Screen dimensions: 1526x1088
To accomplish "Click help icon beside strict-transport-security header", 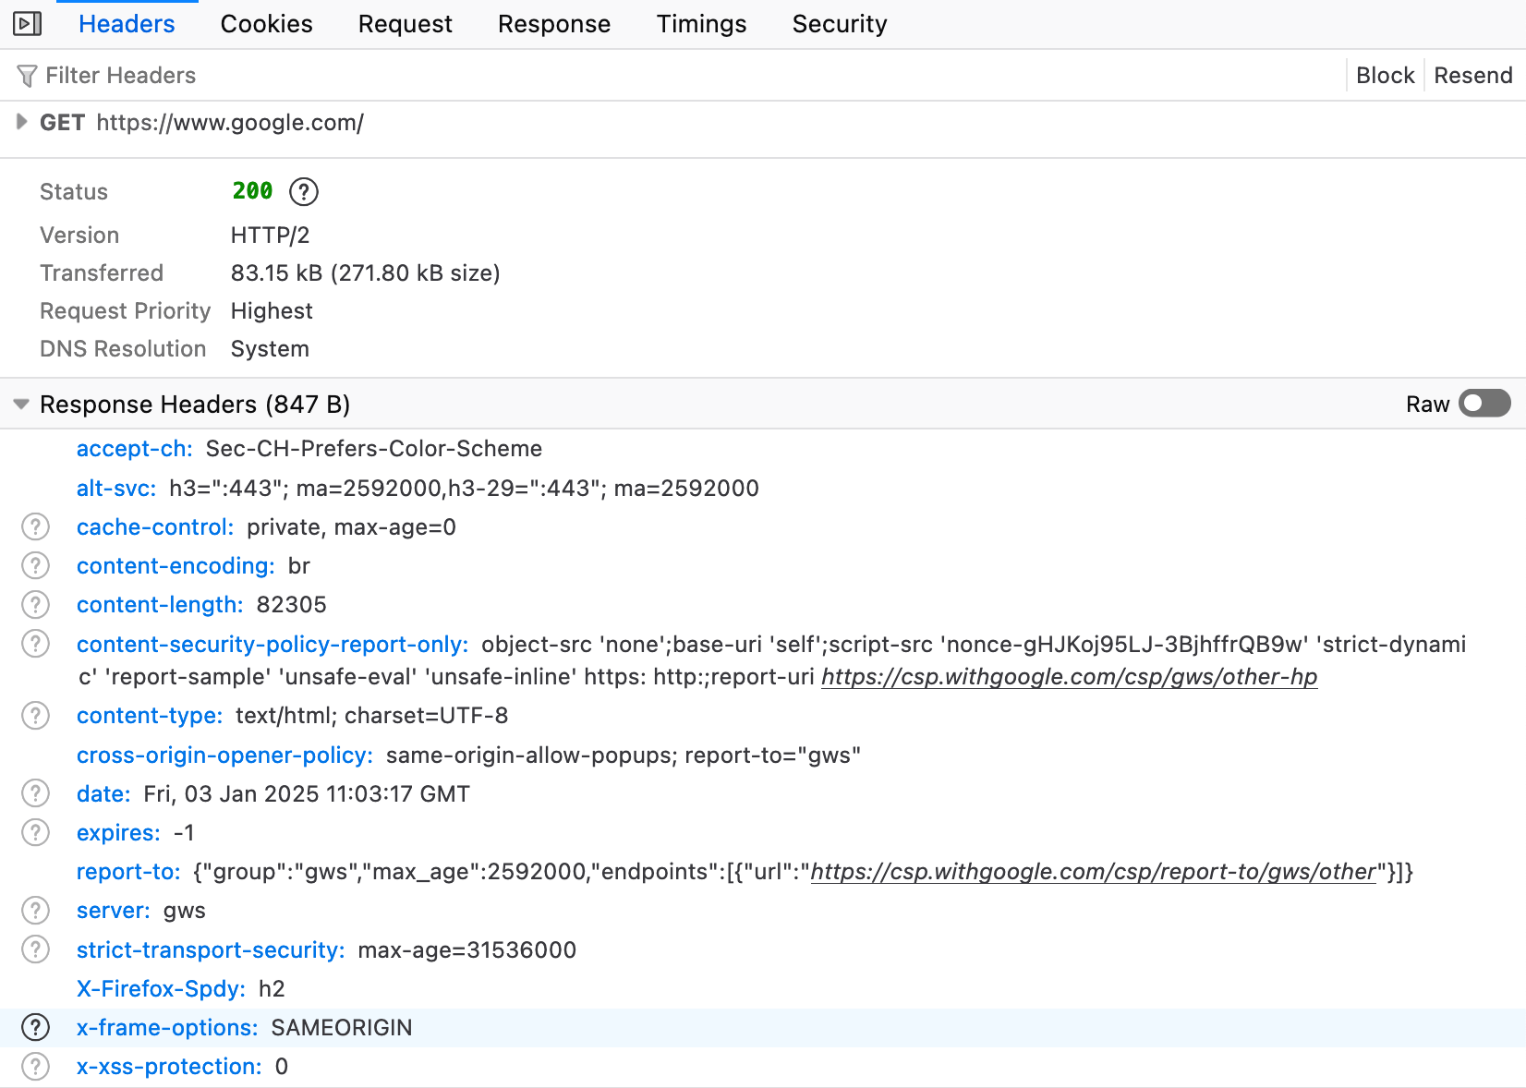I will (35, 949).
